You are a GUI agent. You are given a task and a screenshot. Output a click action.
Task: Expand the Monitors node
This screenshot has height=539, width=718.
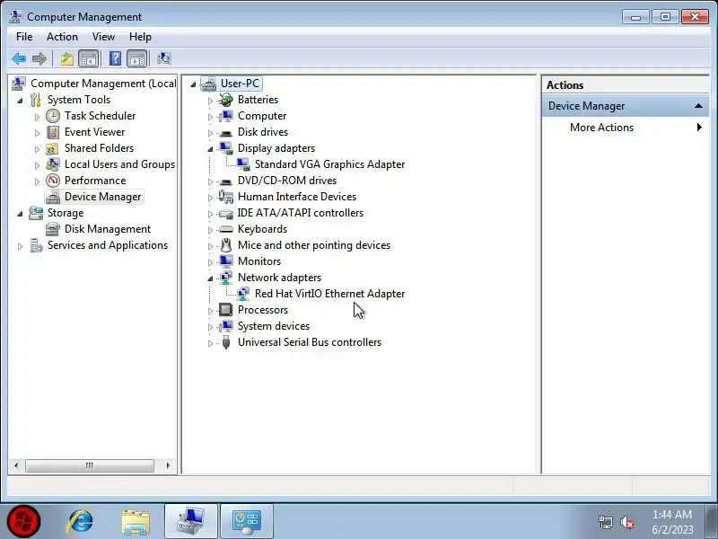click(210, 262)
